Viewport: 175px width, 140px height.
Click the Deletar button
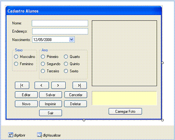click(75, 104)
